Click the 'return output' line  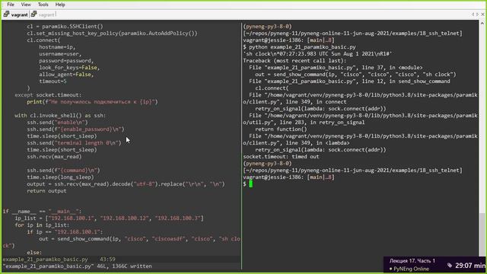pos(46,191)
